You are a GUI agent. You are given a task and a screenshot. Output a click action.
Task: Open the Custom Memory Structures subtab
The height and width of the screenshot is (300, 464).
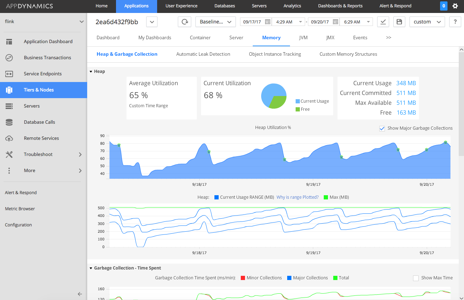click(348, 54)
